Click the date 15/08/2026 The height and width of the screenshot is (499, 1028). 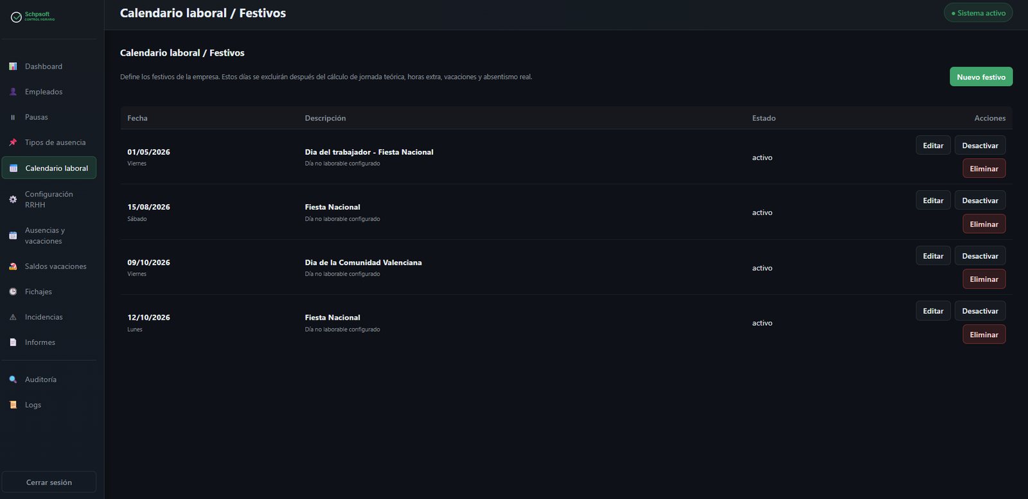(x=148, y=207)
